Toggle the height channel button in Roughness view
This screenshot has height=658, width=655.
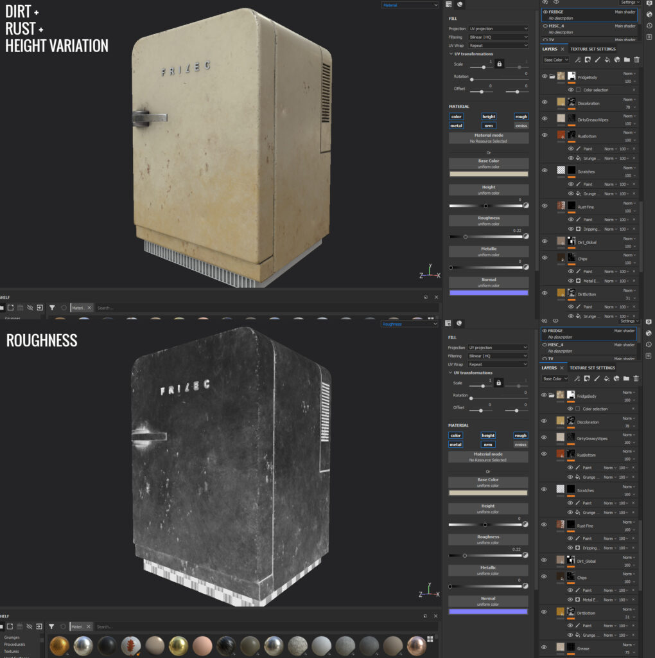(487, 435)
